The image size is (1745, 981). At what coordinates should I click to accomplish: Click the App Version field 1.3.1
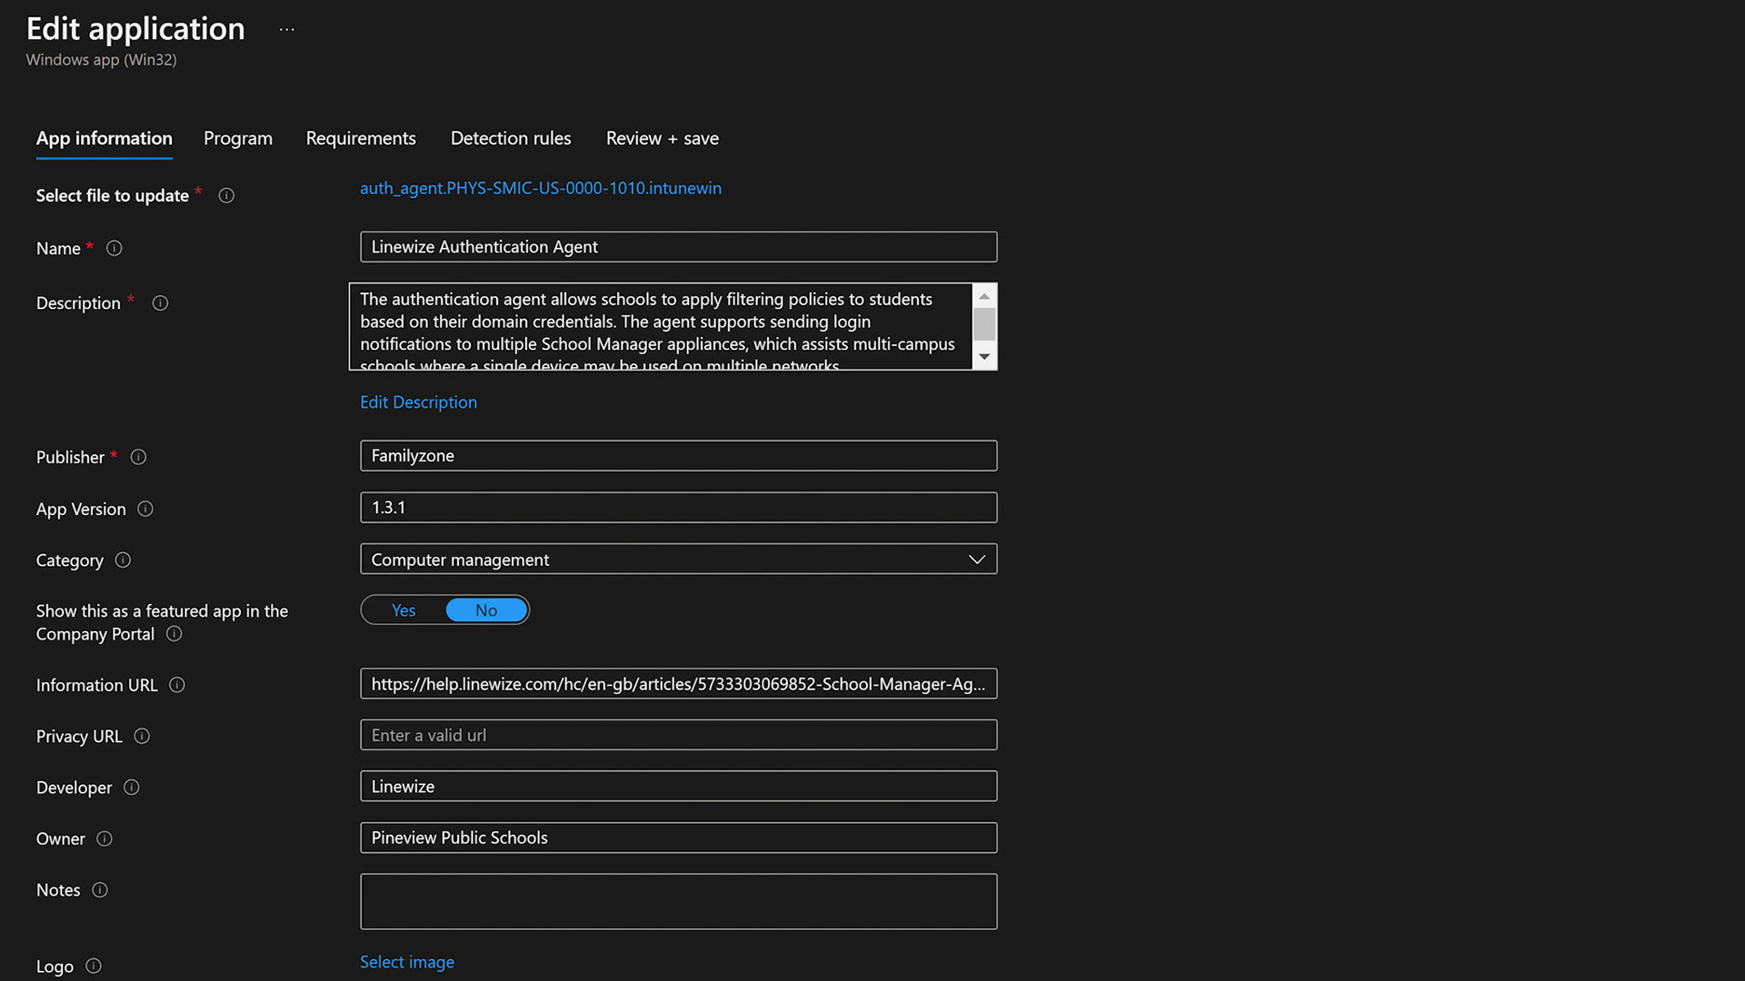tap(678, 508)
